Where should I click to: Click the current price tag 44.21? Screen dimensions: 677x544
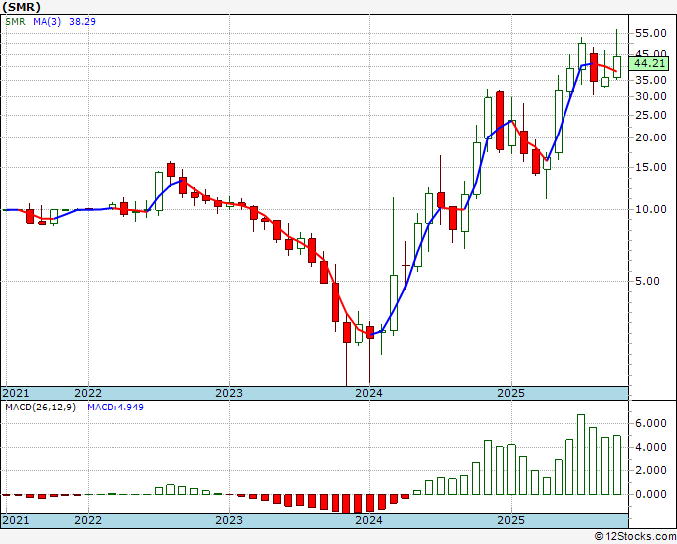(x=649, y=63)
